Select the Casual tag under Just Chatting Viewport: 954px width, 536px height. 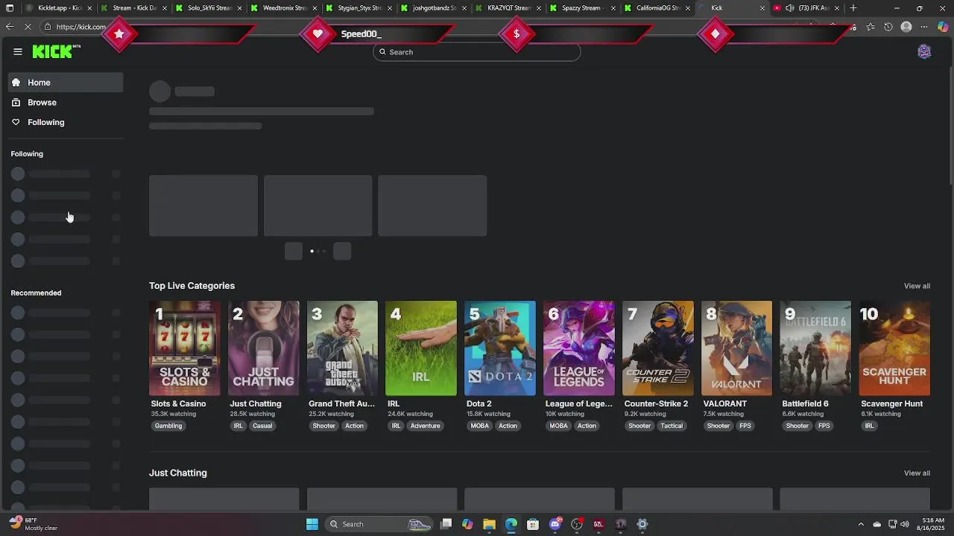262,426
